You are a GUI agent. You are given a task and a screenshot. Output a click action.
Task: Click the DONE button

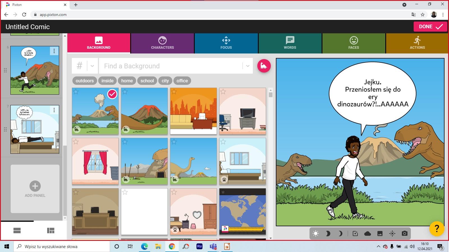430,27
